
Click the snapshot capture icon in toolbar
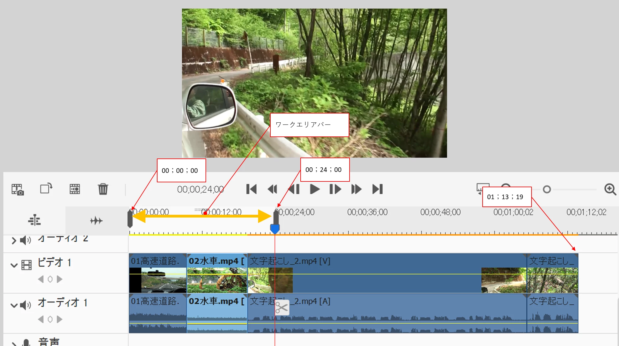(17, 189)
